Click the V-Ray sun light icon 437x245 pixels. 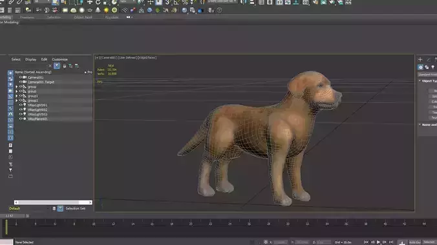point(106,10)
